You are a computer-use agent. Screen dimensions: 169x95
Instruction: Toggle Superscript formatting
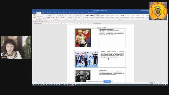[57, 18]
